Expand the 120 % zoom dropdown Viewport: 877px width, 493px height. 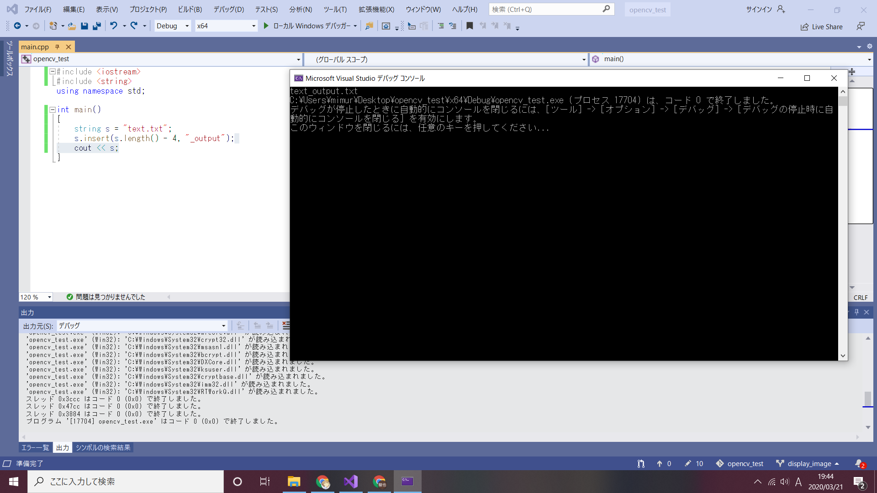(49, 297)
